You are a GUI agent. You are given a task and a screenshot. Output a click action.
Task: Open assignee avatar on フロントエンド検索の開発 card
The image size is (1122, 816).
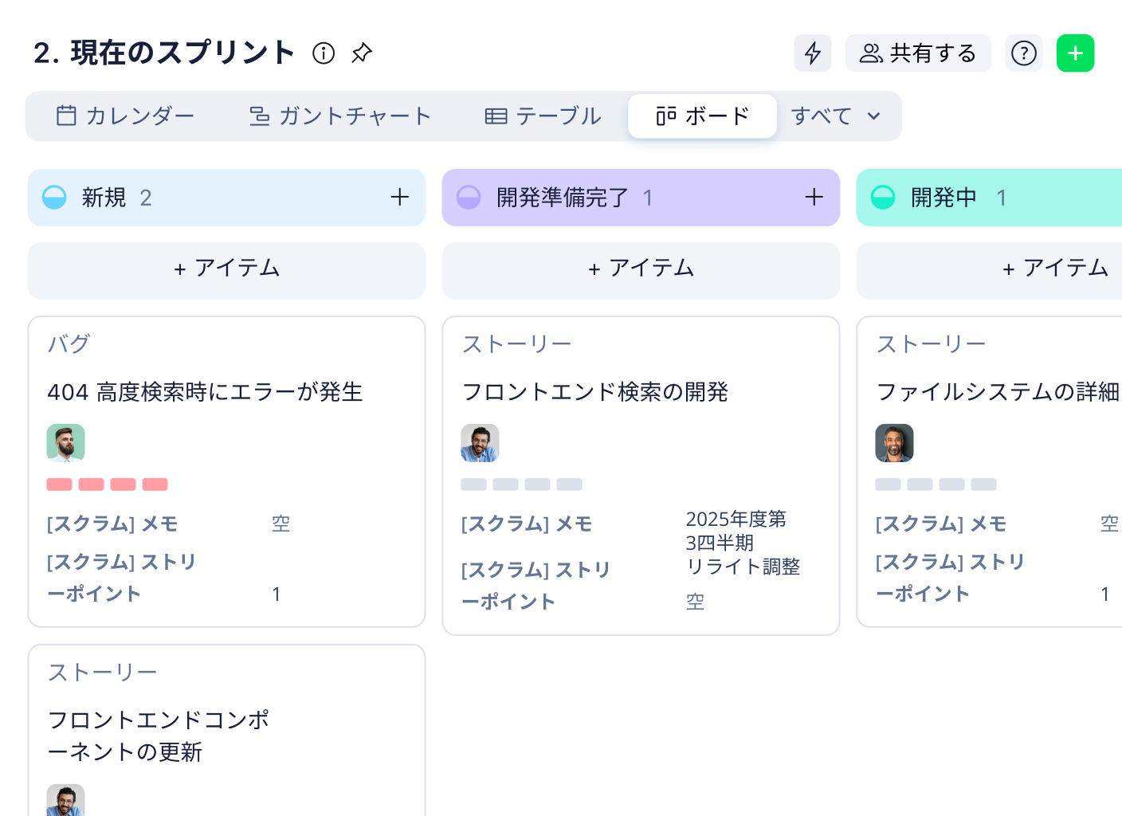point(481,443)
